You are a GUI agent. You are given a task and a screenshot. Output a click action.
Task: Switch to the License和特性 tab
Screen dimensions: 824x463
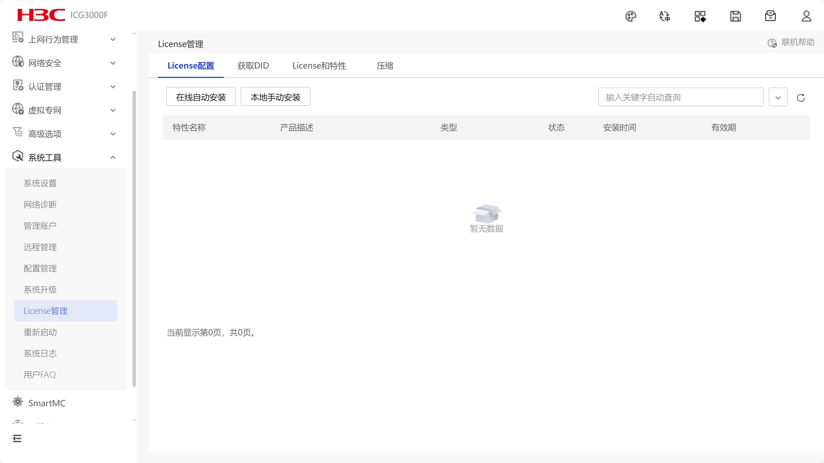(319, 66)
